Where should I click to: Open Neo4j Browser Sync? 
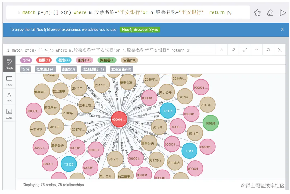140,30
